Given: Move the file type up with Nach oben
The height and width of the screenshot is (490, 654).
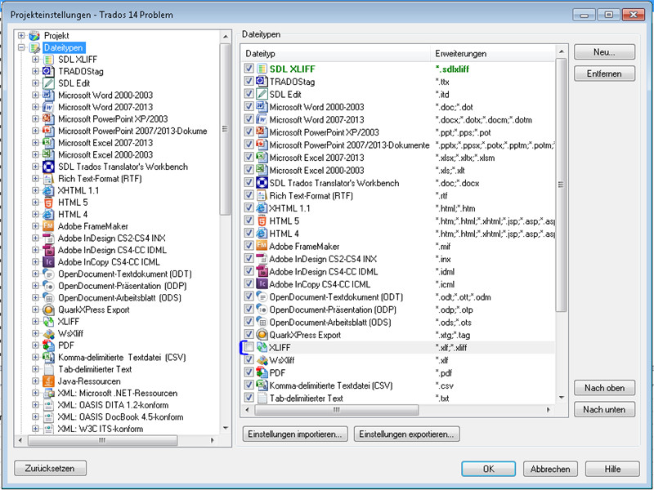Looking at the screenshot, I should click(x=604, y=388).
